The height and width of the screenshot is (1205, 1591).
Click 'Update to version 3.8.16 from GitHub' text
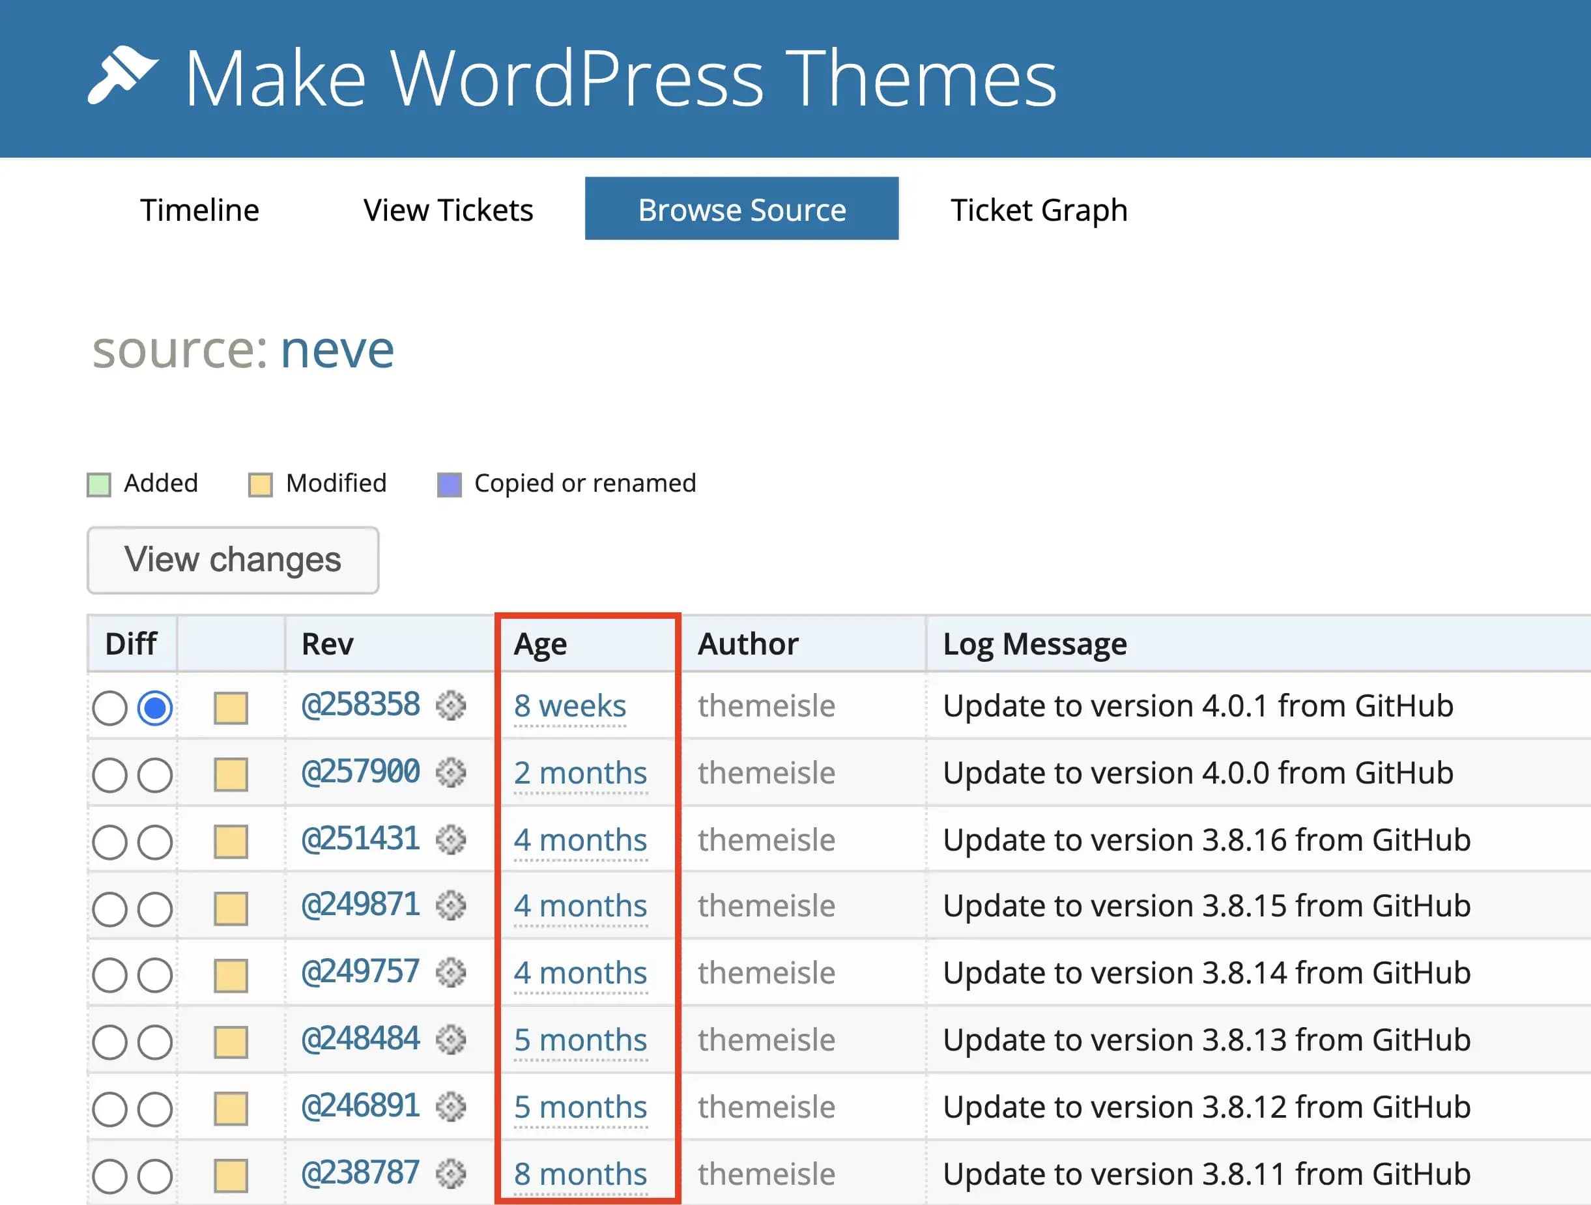pos(1207,840)
